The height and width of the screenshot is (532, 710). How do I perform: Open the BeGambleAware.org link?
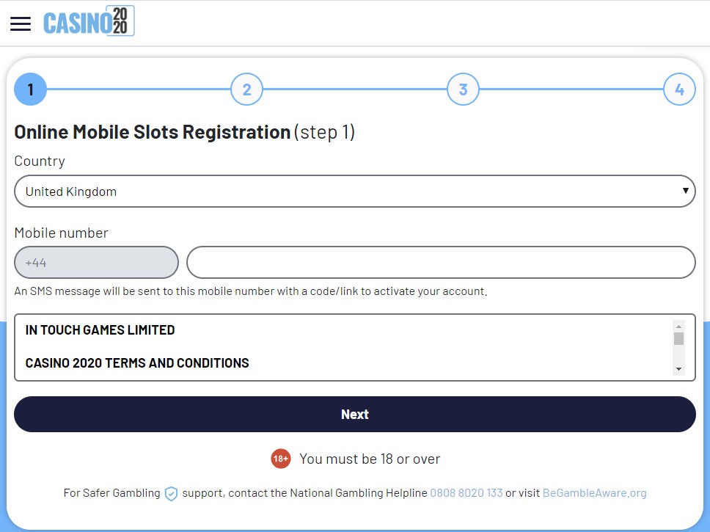pyautogui.click(x=595, y=493)
